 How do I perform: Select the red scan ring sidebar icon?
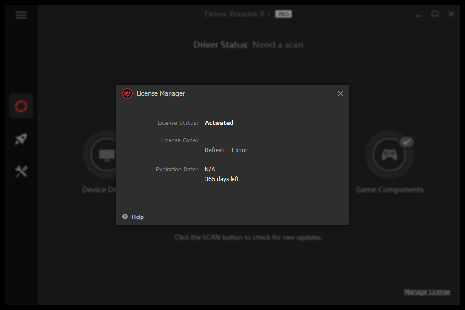[21, 106]
